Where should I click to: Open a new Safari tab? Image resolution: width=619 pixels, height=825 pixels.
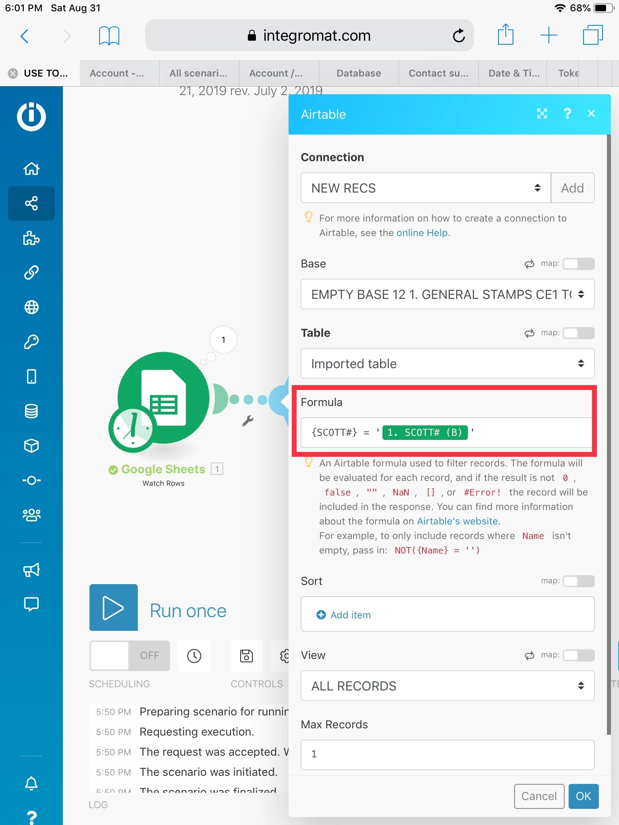point(548,35)
